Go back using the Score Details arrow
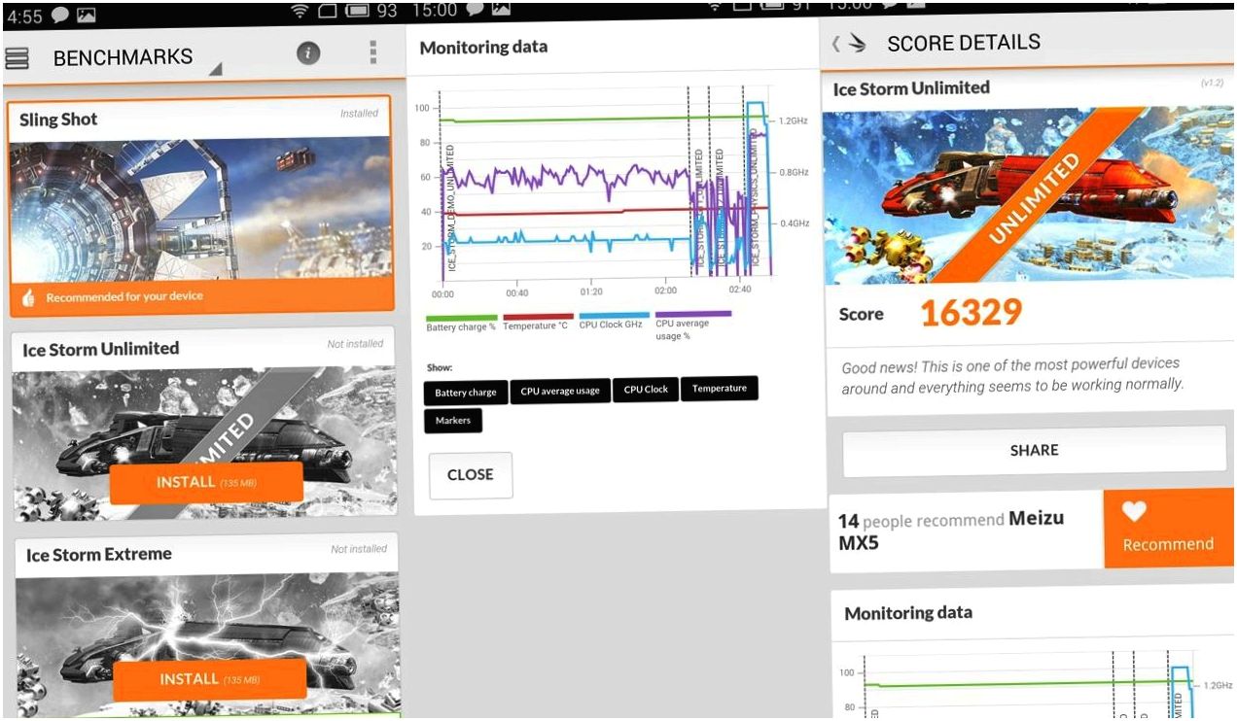Screen dimensions: 1237x721 point(835,44)
